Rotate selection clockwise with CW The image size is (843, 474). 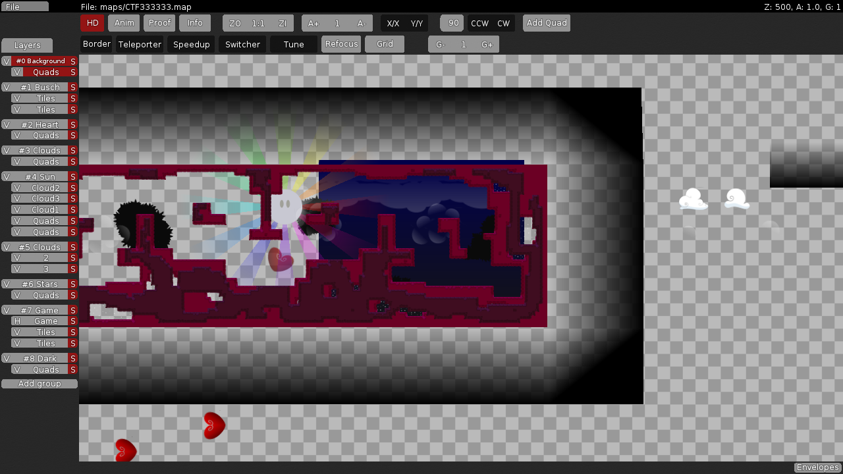click(503, 22)
